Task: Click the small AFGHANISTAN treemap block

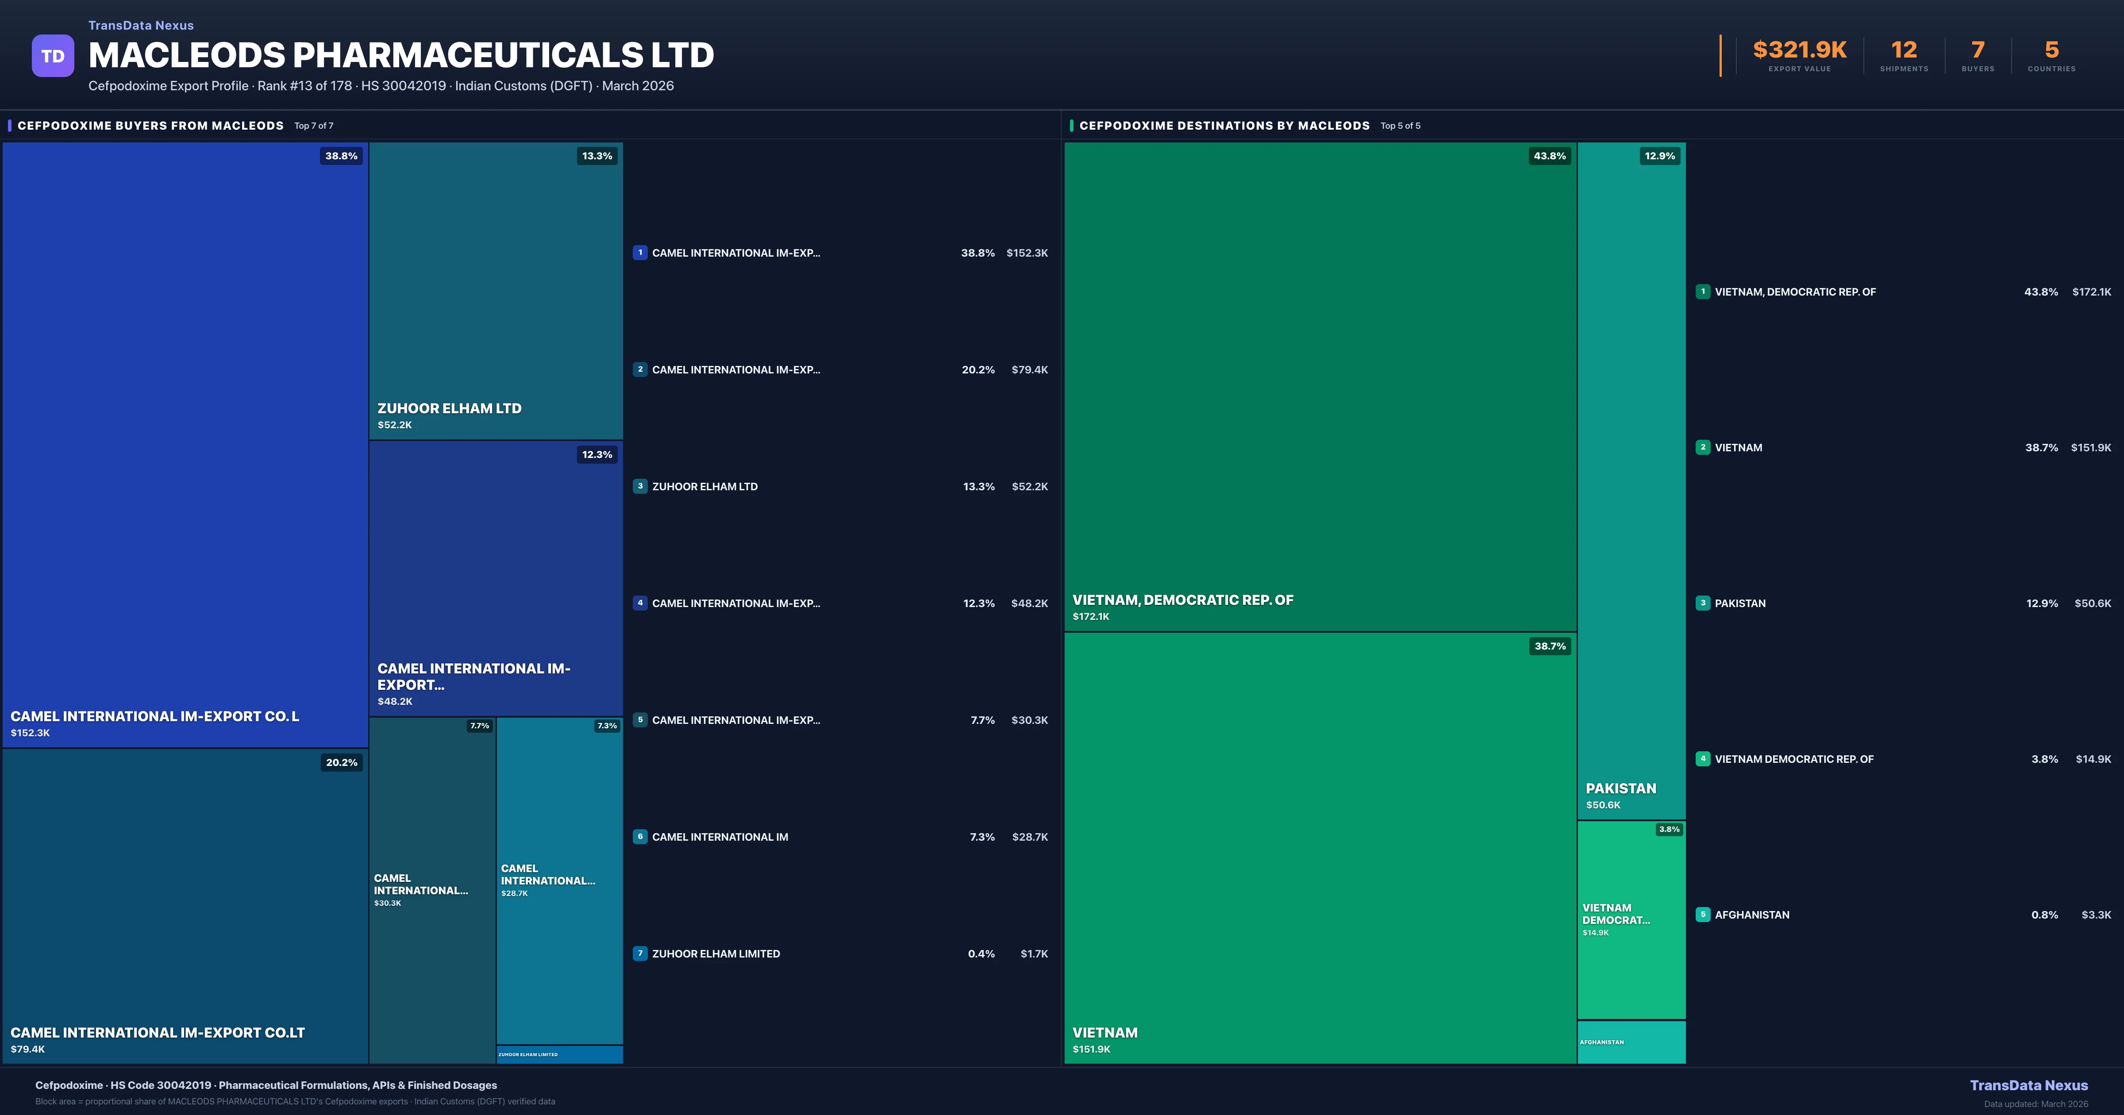Action: tap(1631, 1042)
